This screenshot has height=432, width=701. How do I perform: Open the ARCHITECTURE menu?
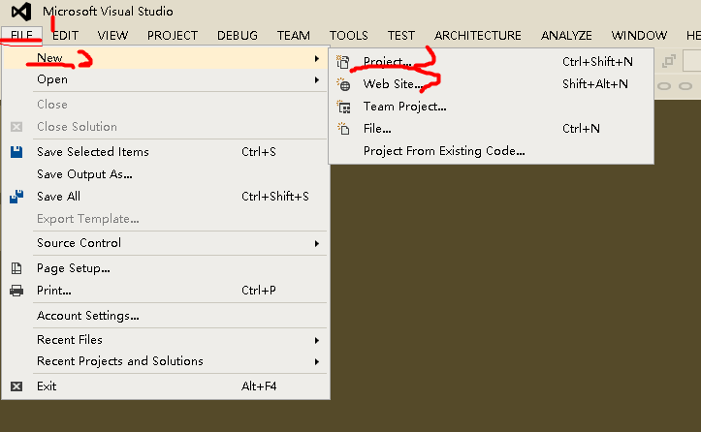[x=478, y=35]
